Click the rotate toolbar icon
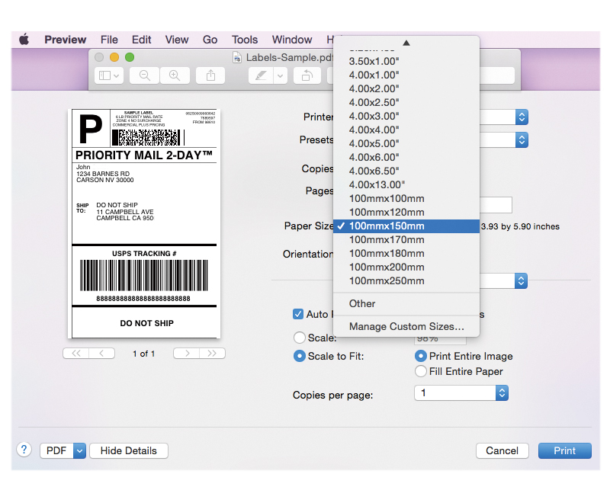 [x=307, y=75]
